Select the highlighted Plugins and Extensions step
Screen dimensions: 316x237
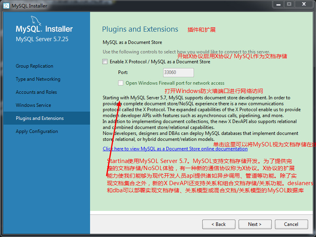point(39,118)
